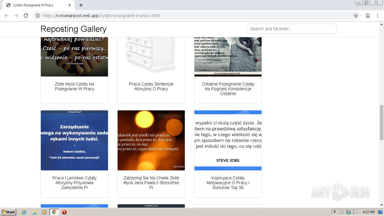The image size is (384, 216).
Task: Click the next-row blue thumbnail under the Zarządzanie card
Action: (74, 206)
